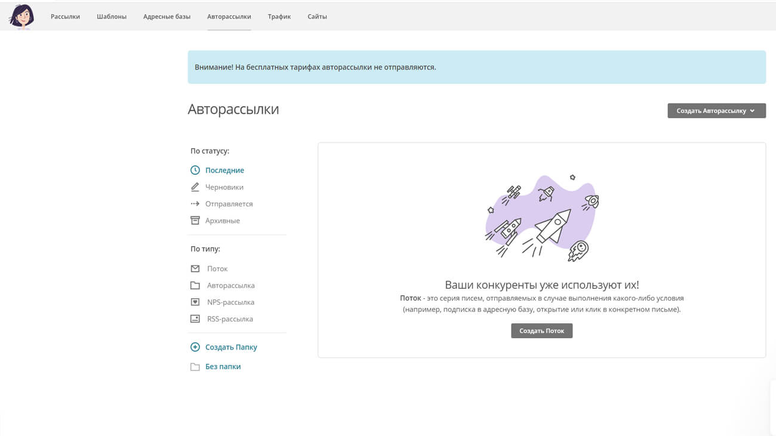Open the Трафик tab

click(x=279, y=17)
